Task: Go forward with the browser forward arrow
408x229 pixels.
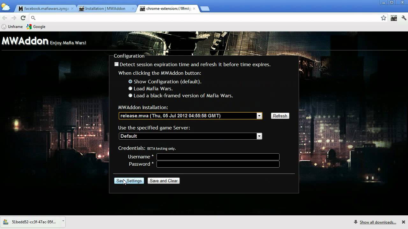Action: click(x=14, y=18)
